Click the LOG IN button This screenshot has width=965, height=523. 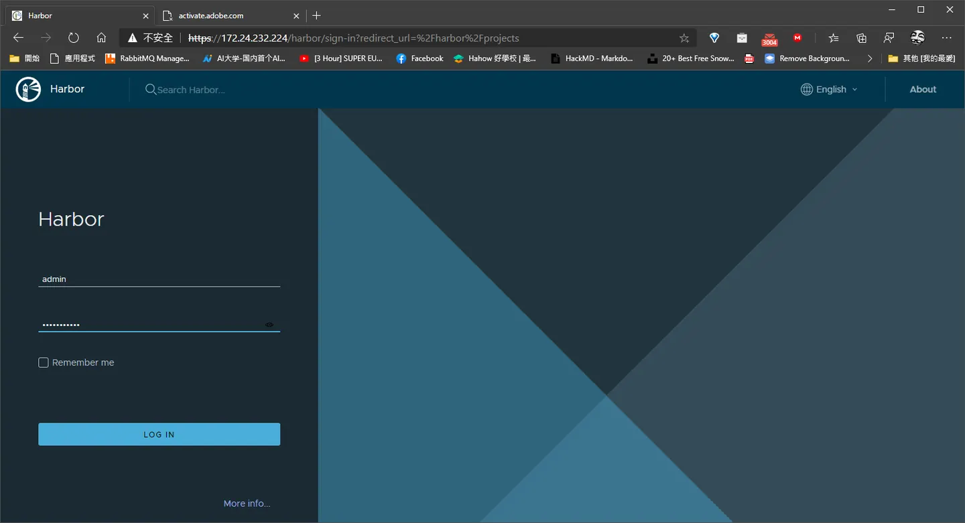pos(159,434)
